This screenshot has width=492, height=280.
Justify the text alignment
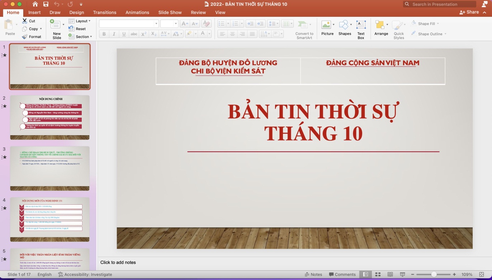(252, 34)
